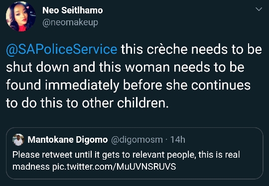Open the pic.twitter.com/MuUVNSRUVS link
269x186 pixels.
click(114, 167)
